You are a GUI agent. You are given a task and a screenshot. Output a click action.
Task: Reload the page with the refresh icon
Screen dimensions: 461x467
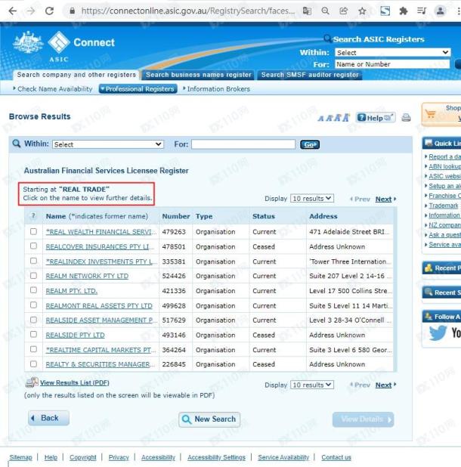(49, 11)
